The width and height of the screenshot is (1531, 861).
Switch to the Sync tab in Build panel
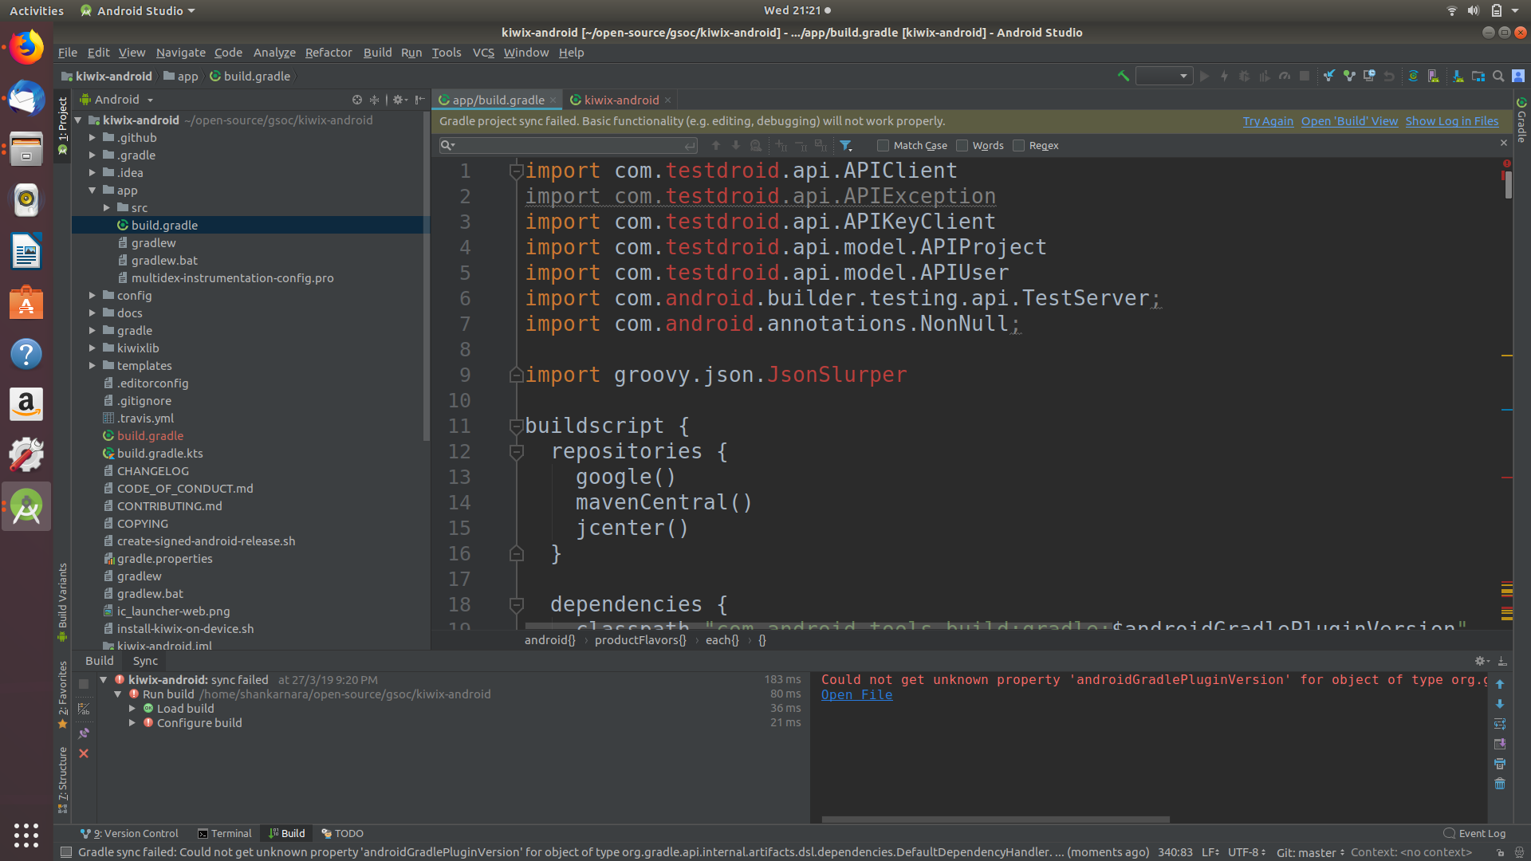(145, 661)
